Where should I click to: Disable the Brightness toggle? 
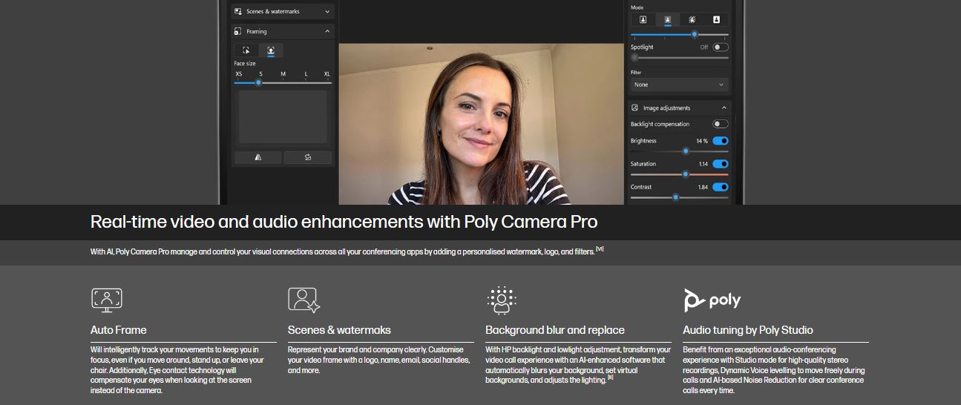pos(720,141)
